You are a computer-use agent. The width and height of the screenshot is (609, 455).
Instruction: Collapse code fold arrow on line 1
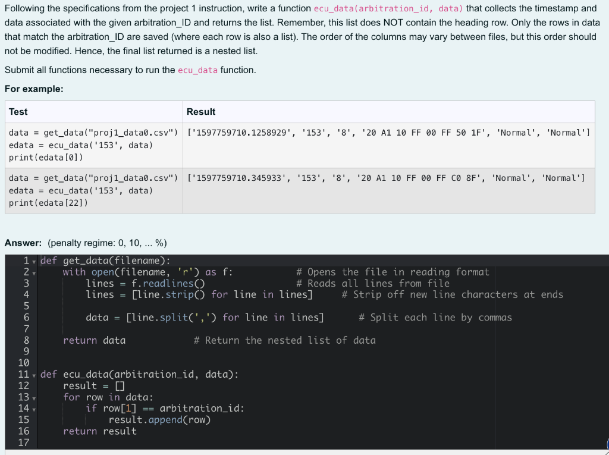coord(34,262)
